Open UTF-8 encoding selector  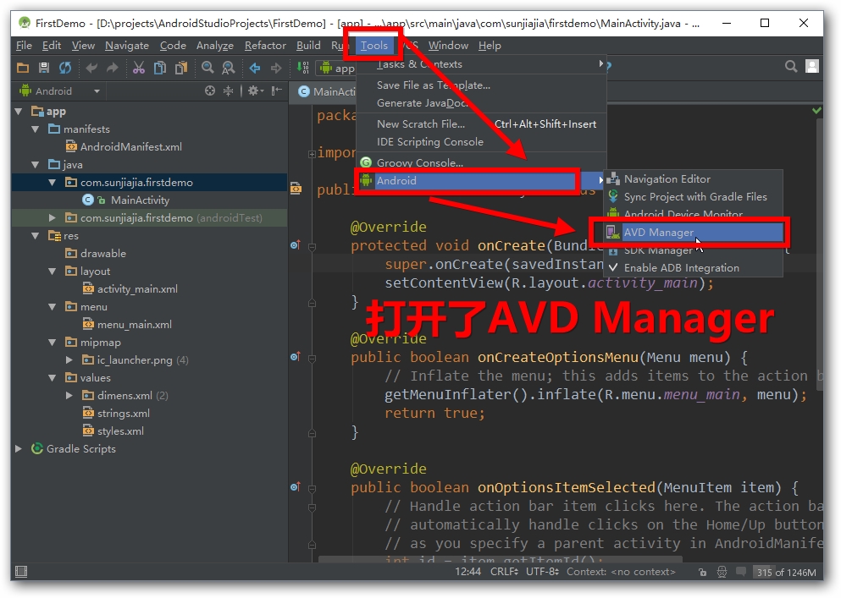543,572
